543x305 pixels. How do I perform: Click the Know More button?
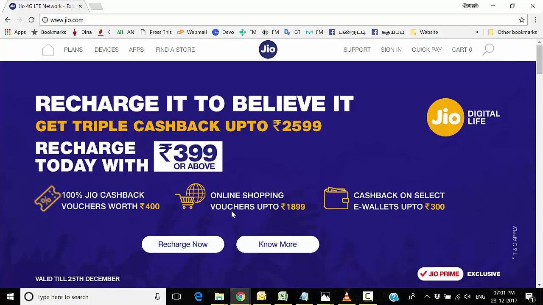coord(278,244)
